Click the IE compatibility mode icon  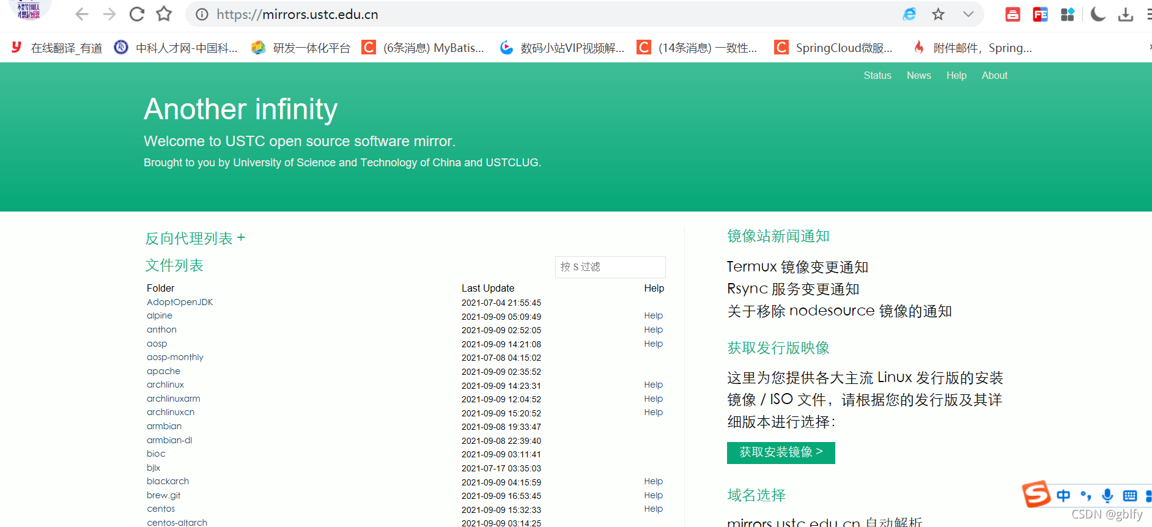coord(909,14)
